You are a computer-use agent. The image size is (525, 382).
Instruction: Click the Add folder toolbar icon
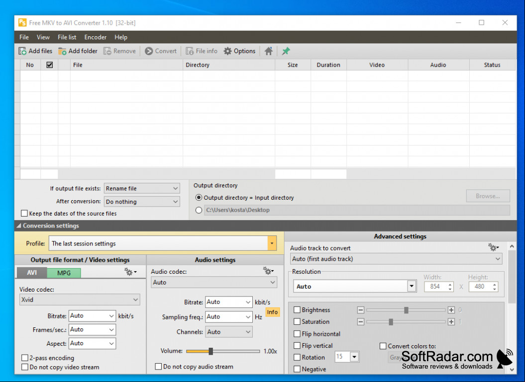click(62, 51)
